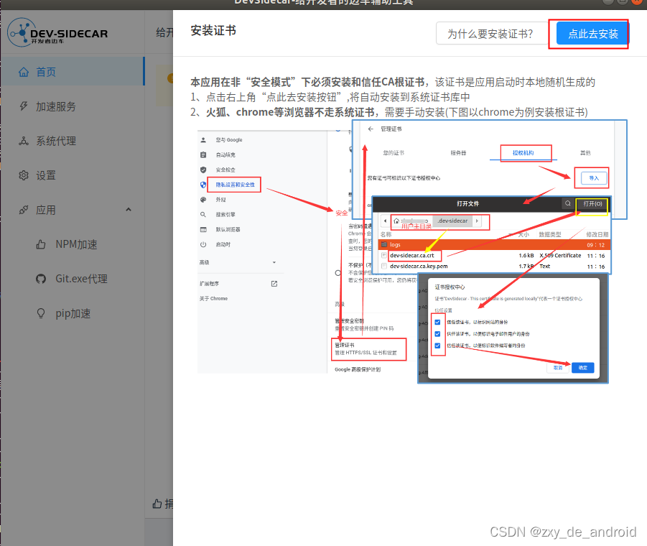Image resolution: width=647 pixels, height=546 pixels.
Task: Click the Chrome certificate tutorial picture
Action: (411, 251)
